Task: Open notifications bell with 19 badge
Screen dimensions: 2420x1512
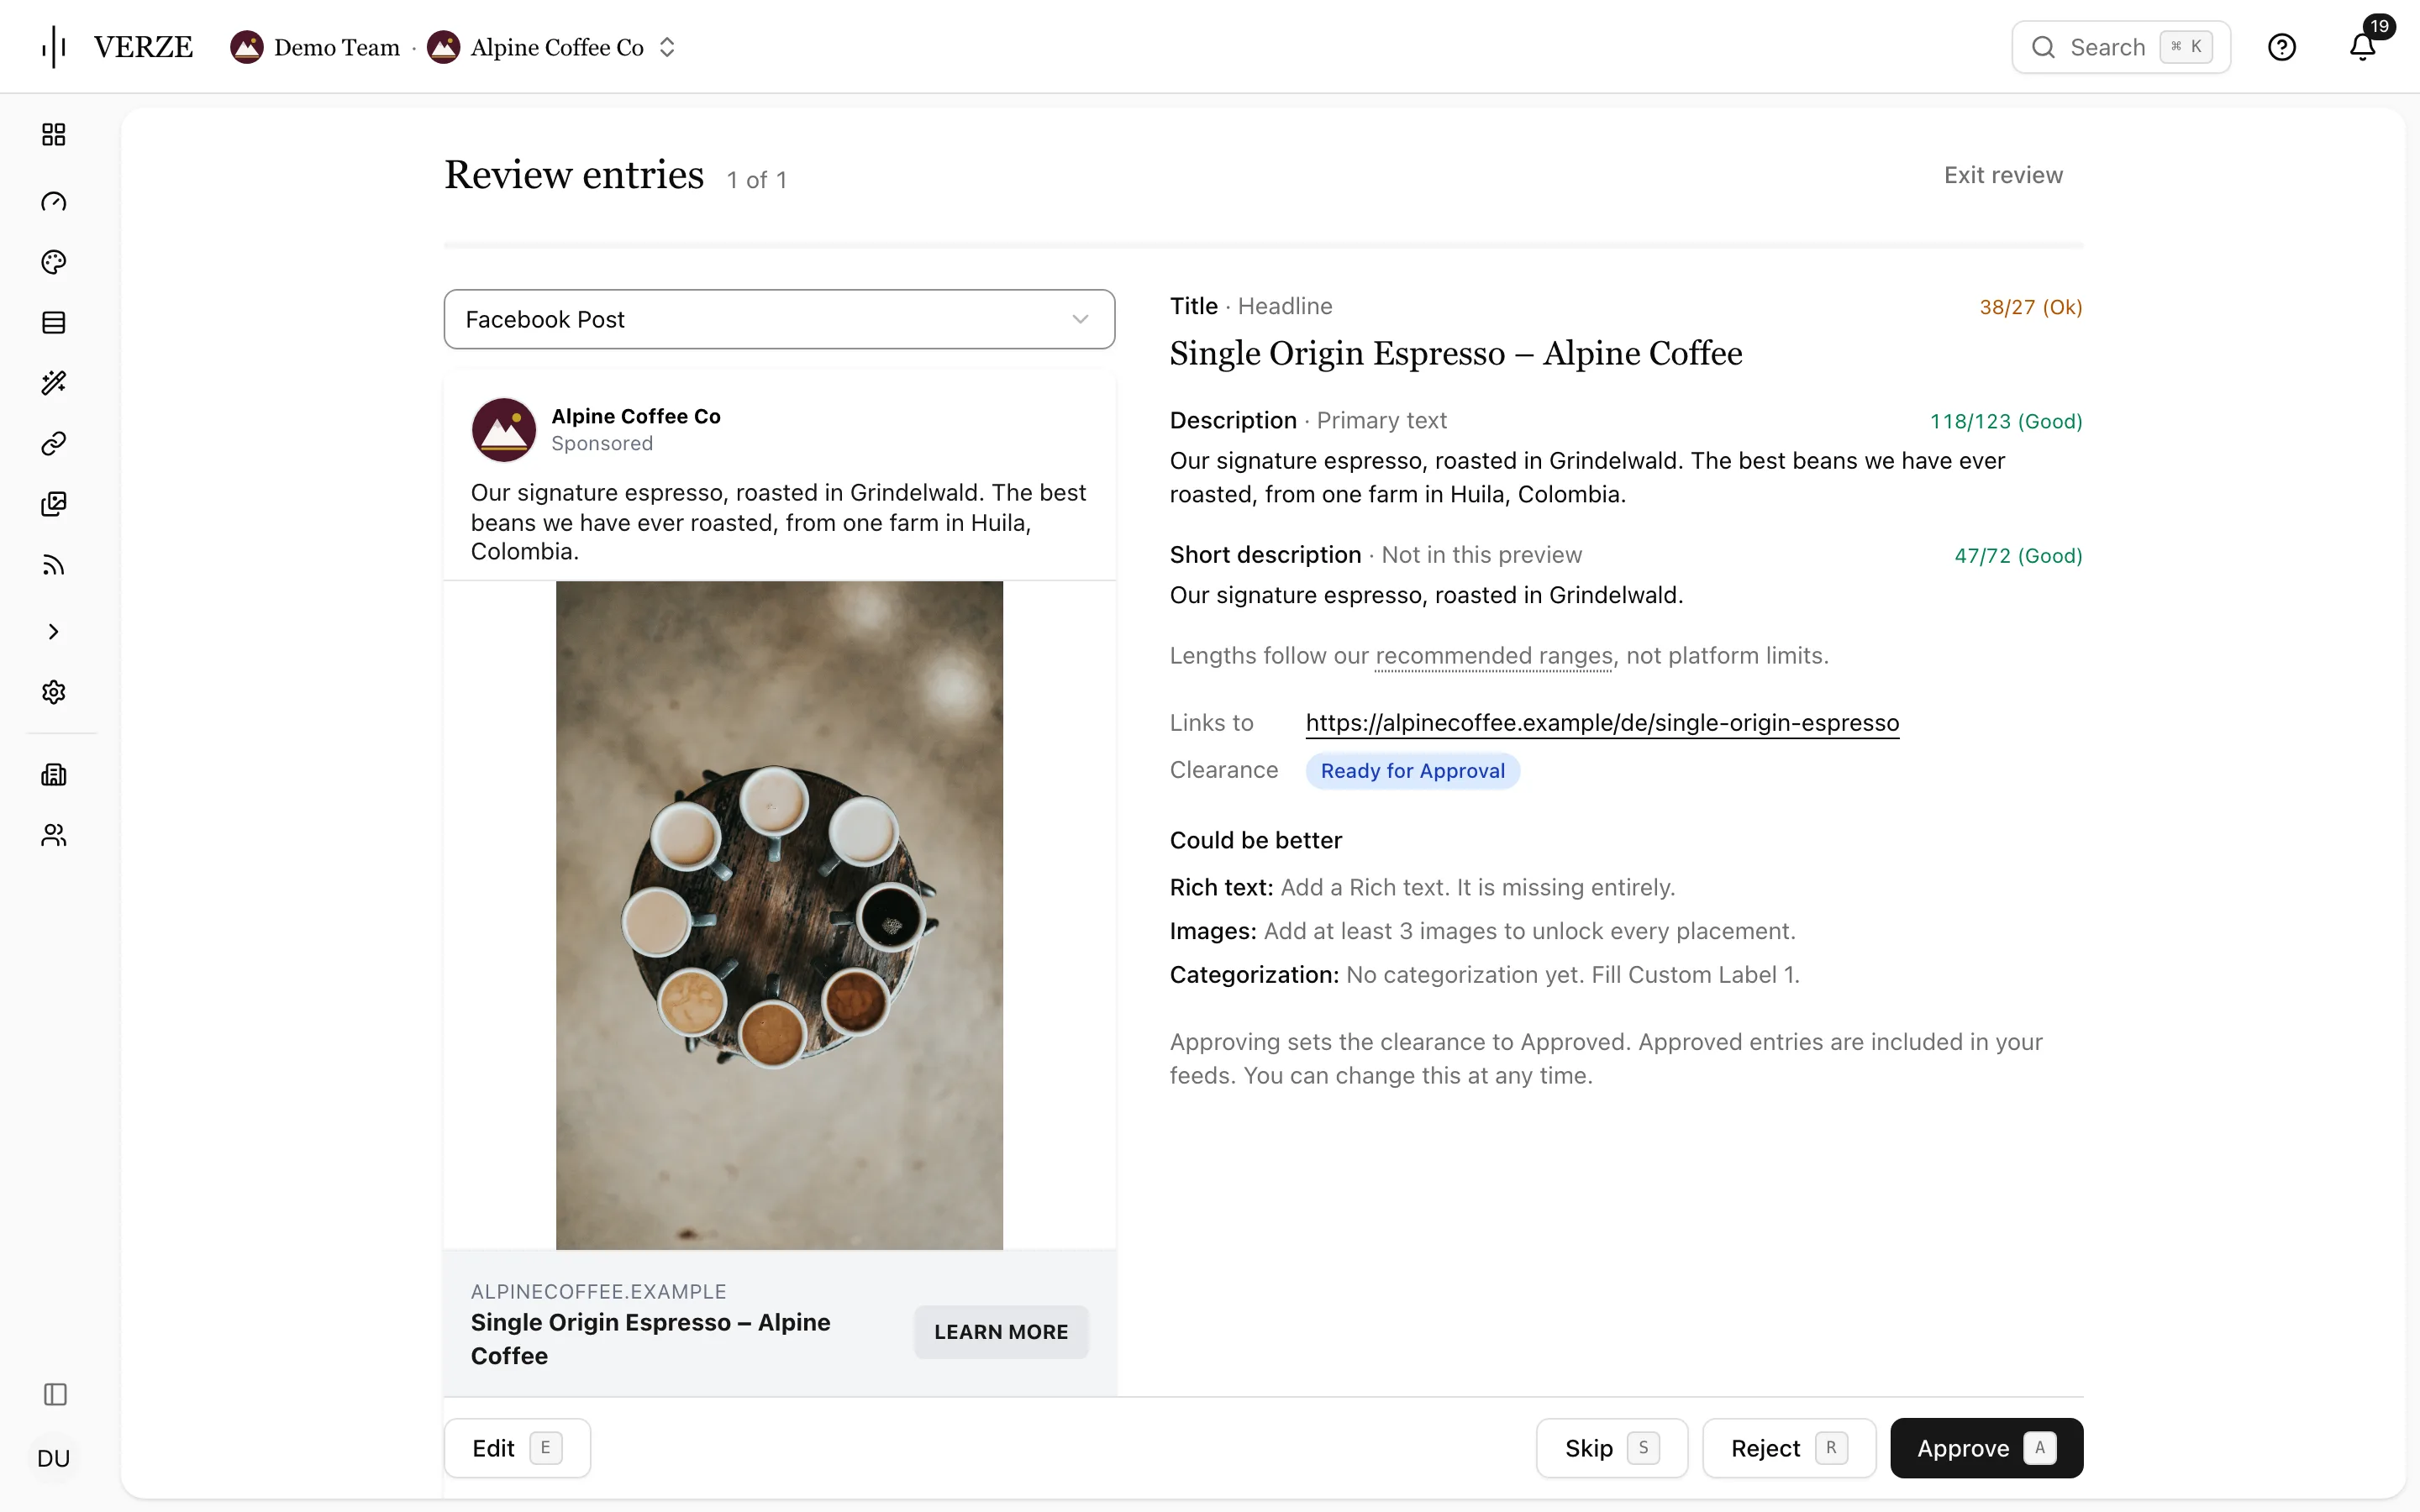Action: click(x=2363, y=45)
